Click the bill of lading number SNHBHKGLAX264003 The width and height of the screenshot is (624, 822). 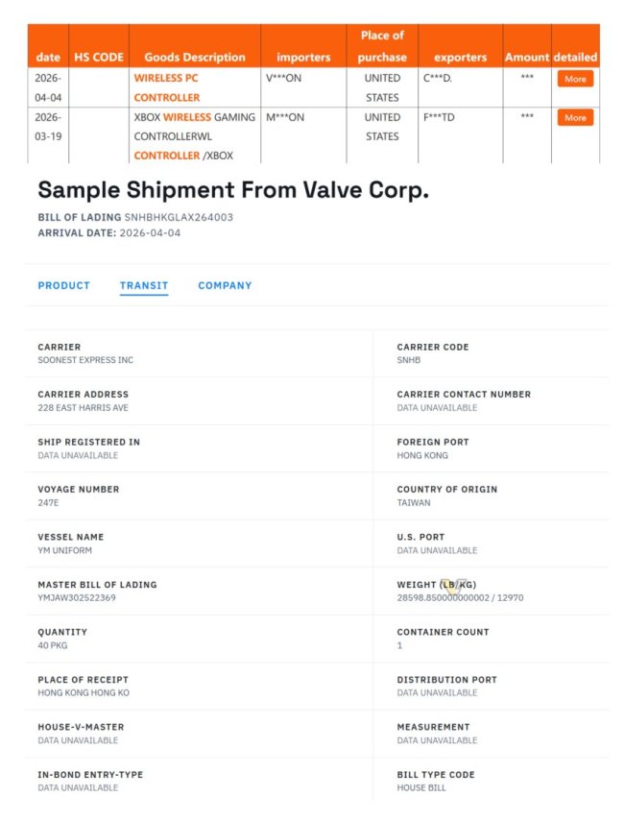tap(179, 217)
